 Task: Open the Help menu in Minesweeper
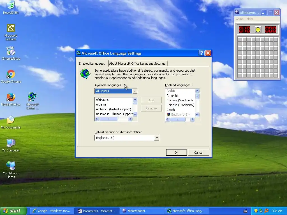pos(249,19)
